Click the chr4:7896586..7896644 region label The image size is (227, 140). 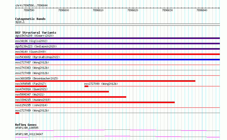tap(31, 5)
